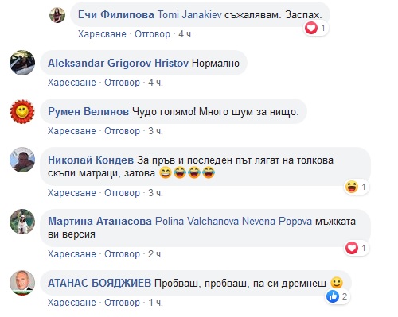This screenshot has width=398, height=317.
Task: Open АТАНАС БОЯДЖИЕВ's profile avatar
Action: 22,283
